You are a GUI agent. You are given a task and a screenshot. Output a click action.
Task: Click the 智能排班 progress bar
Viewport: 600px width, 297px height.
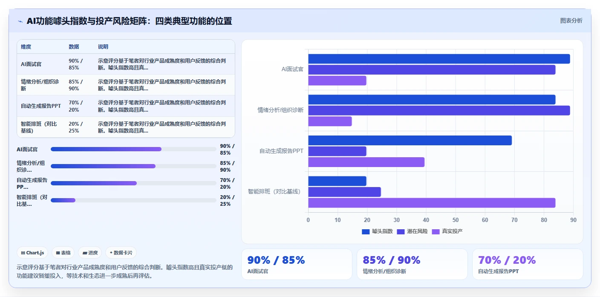click(x=133, y=200)
